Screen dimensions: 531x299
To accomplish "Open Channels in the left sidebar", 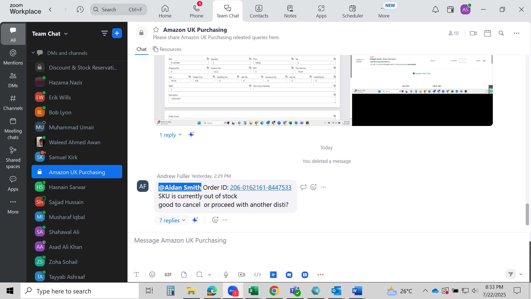I will point(13,103).
